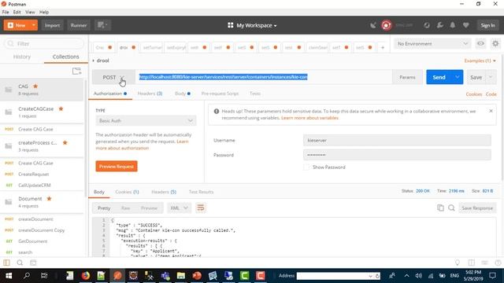
Task: Open settings wrench icon in header
Action: [439, 25]
